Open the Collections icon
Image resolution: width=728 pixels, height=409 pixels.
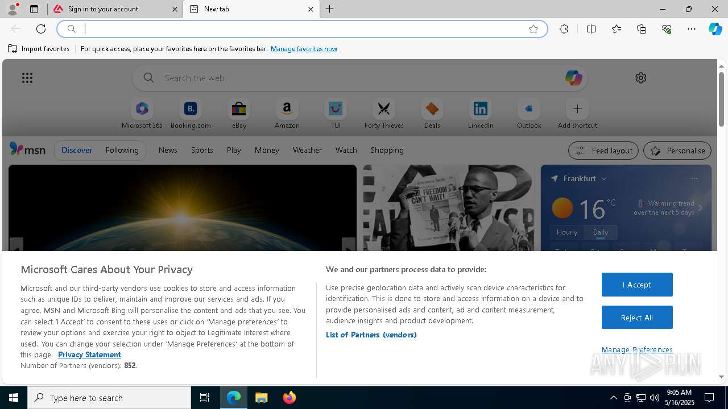642,29
